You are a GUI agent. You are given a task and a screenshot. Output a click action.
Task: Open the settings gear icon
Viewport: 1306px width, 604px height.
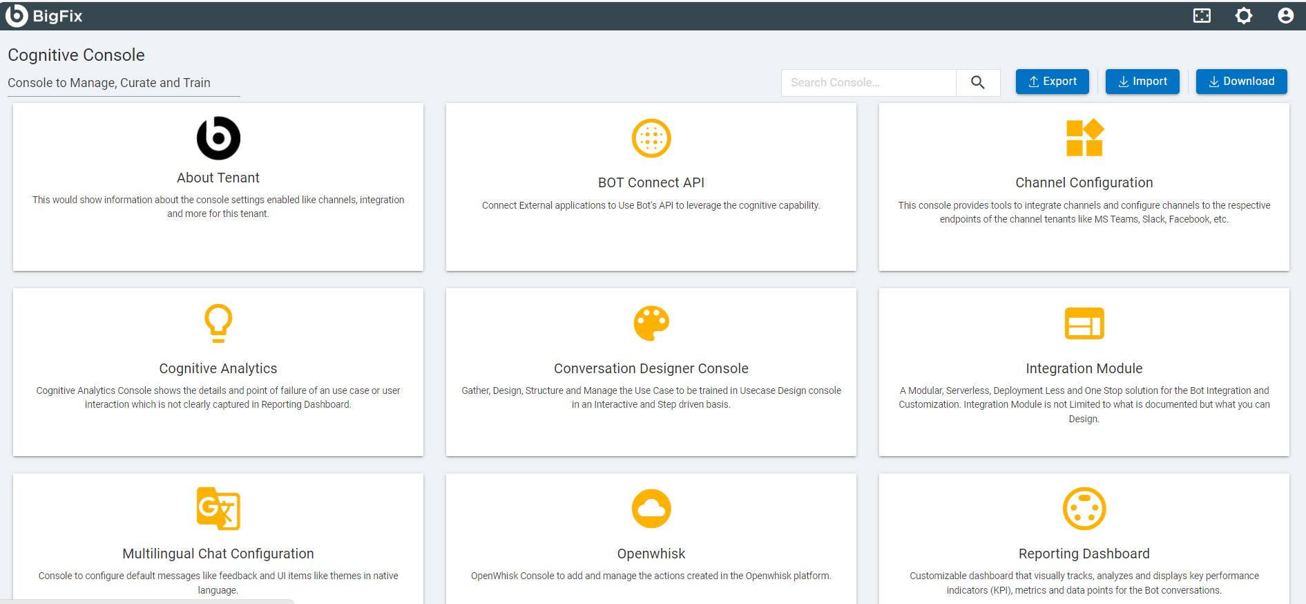[1243, 16]
